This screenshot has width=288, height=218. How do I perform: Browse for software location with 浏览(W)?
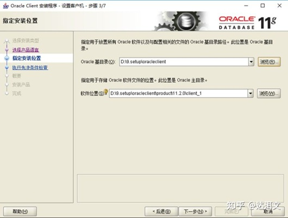269,93
